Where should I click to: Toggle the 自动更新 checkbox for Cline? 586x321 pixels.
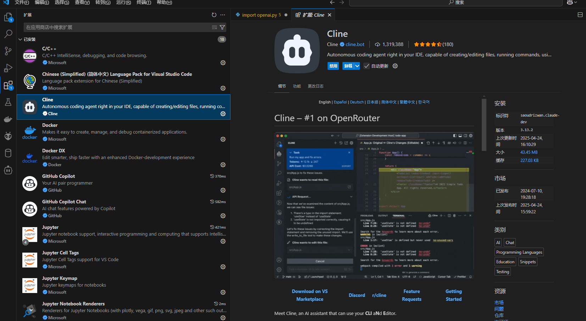click(x=366, y=66)
